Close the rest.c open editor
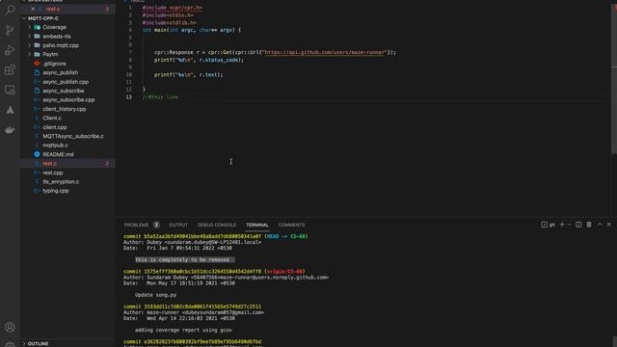The height and width of the screenshot is (347, 617). 33,9
